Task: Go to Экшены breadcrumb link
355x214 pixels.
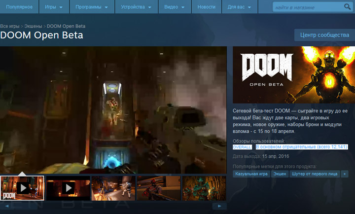Action: pos(33,26)
